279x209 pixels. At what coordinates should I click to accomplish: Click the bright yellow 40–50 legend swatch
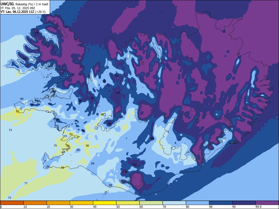(x=105, y=203)
